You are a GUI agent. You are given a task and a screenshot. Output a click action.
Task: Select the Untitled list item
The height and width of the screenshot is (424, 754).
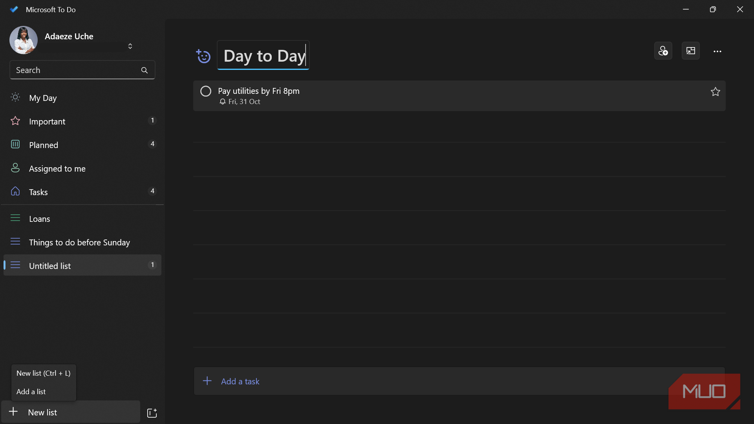pyautogui.click(x=82, y=265)
